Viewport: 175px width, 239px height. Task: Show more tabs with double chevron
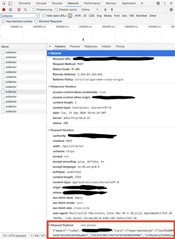[142, 3]
